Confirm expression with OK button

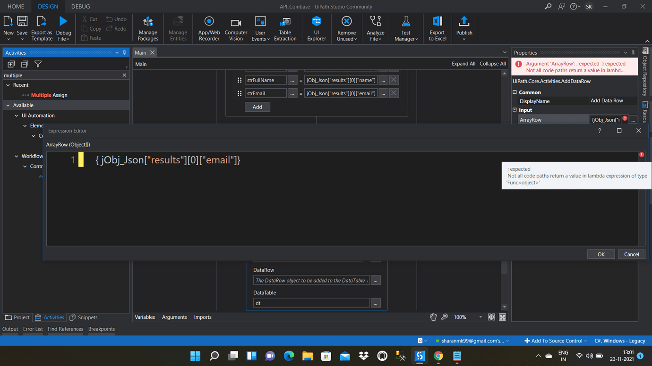601,254
